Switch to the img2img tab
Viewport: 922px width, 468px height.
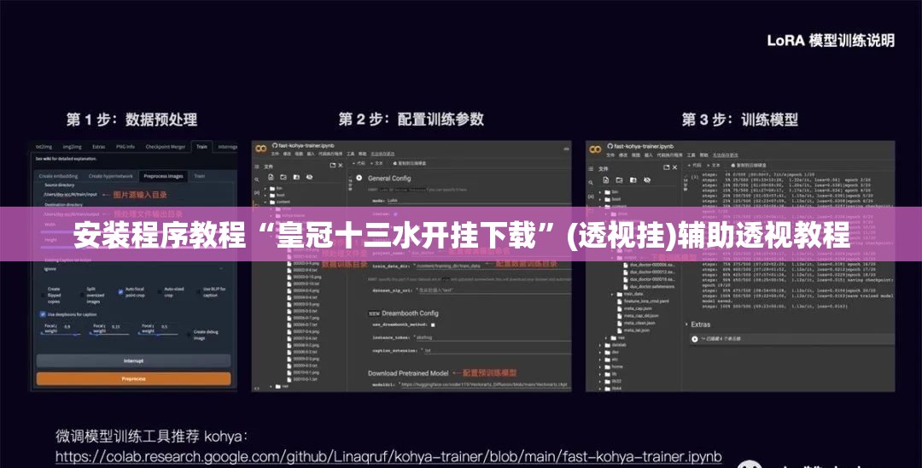point(73,146)
